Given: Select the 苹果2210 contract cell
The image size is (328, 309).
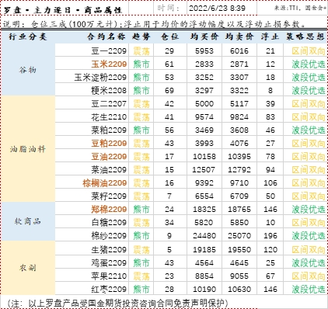Looking at the screenshot, I should (109, 276).
